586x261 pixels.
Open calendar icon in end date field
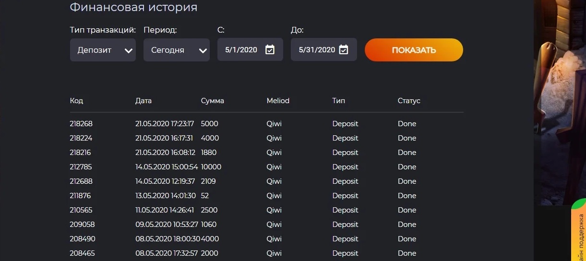pos(343,49)
